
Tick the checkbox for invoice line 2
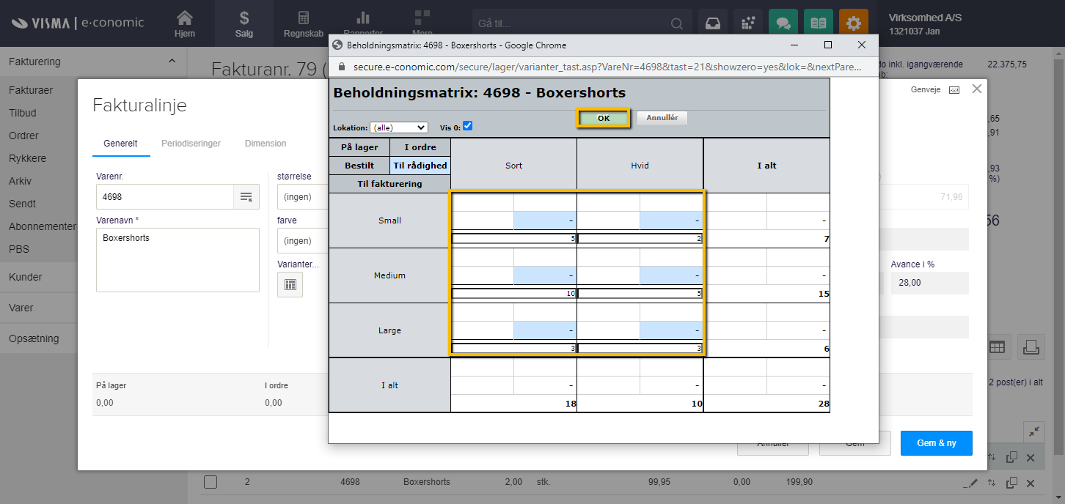211,482
